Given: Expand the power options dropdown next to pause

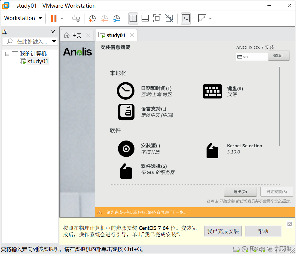Looking at the screenshot, I should 62,19.
